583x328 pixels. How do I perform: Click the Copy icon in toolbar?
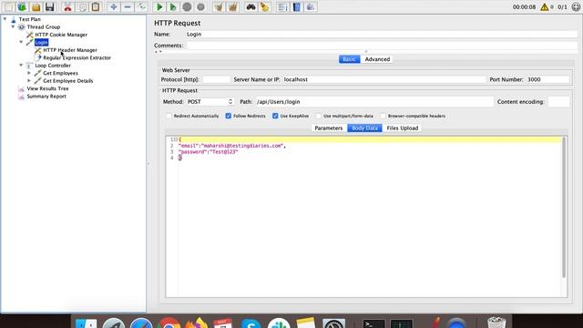point(82,6)
